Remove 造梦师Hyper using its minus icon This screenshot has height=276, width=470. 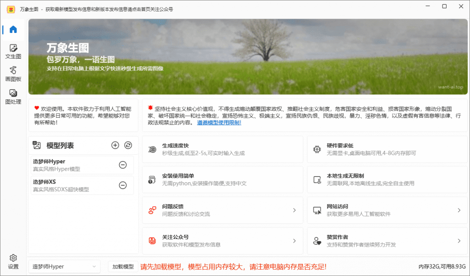(x=123, y=164)
